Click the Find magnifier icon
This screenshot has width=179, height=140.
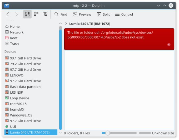point(57,14)
